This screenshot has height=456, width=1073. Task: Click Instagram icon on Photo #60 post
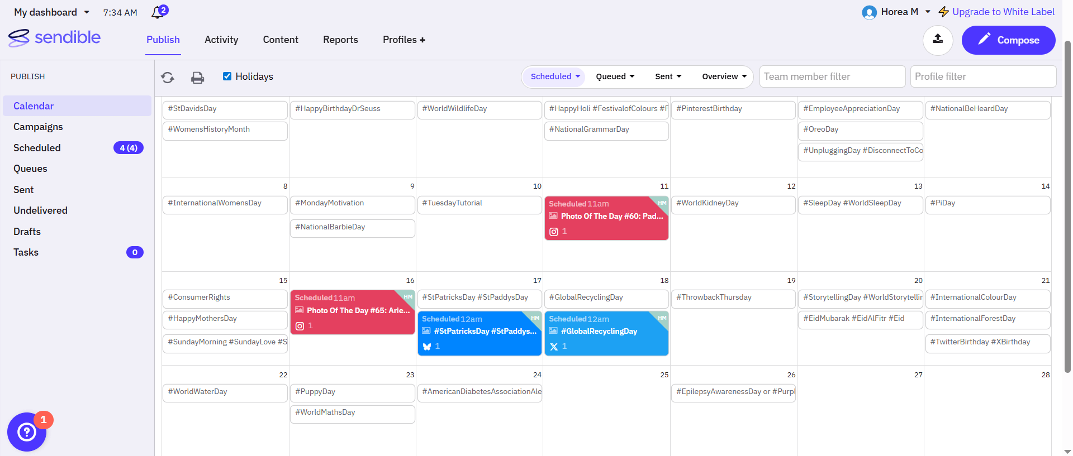(x=554, y=232)
